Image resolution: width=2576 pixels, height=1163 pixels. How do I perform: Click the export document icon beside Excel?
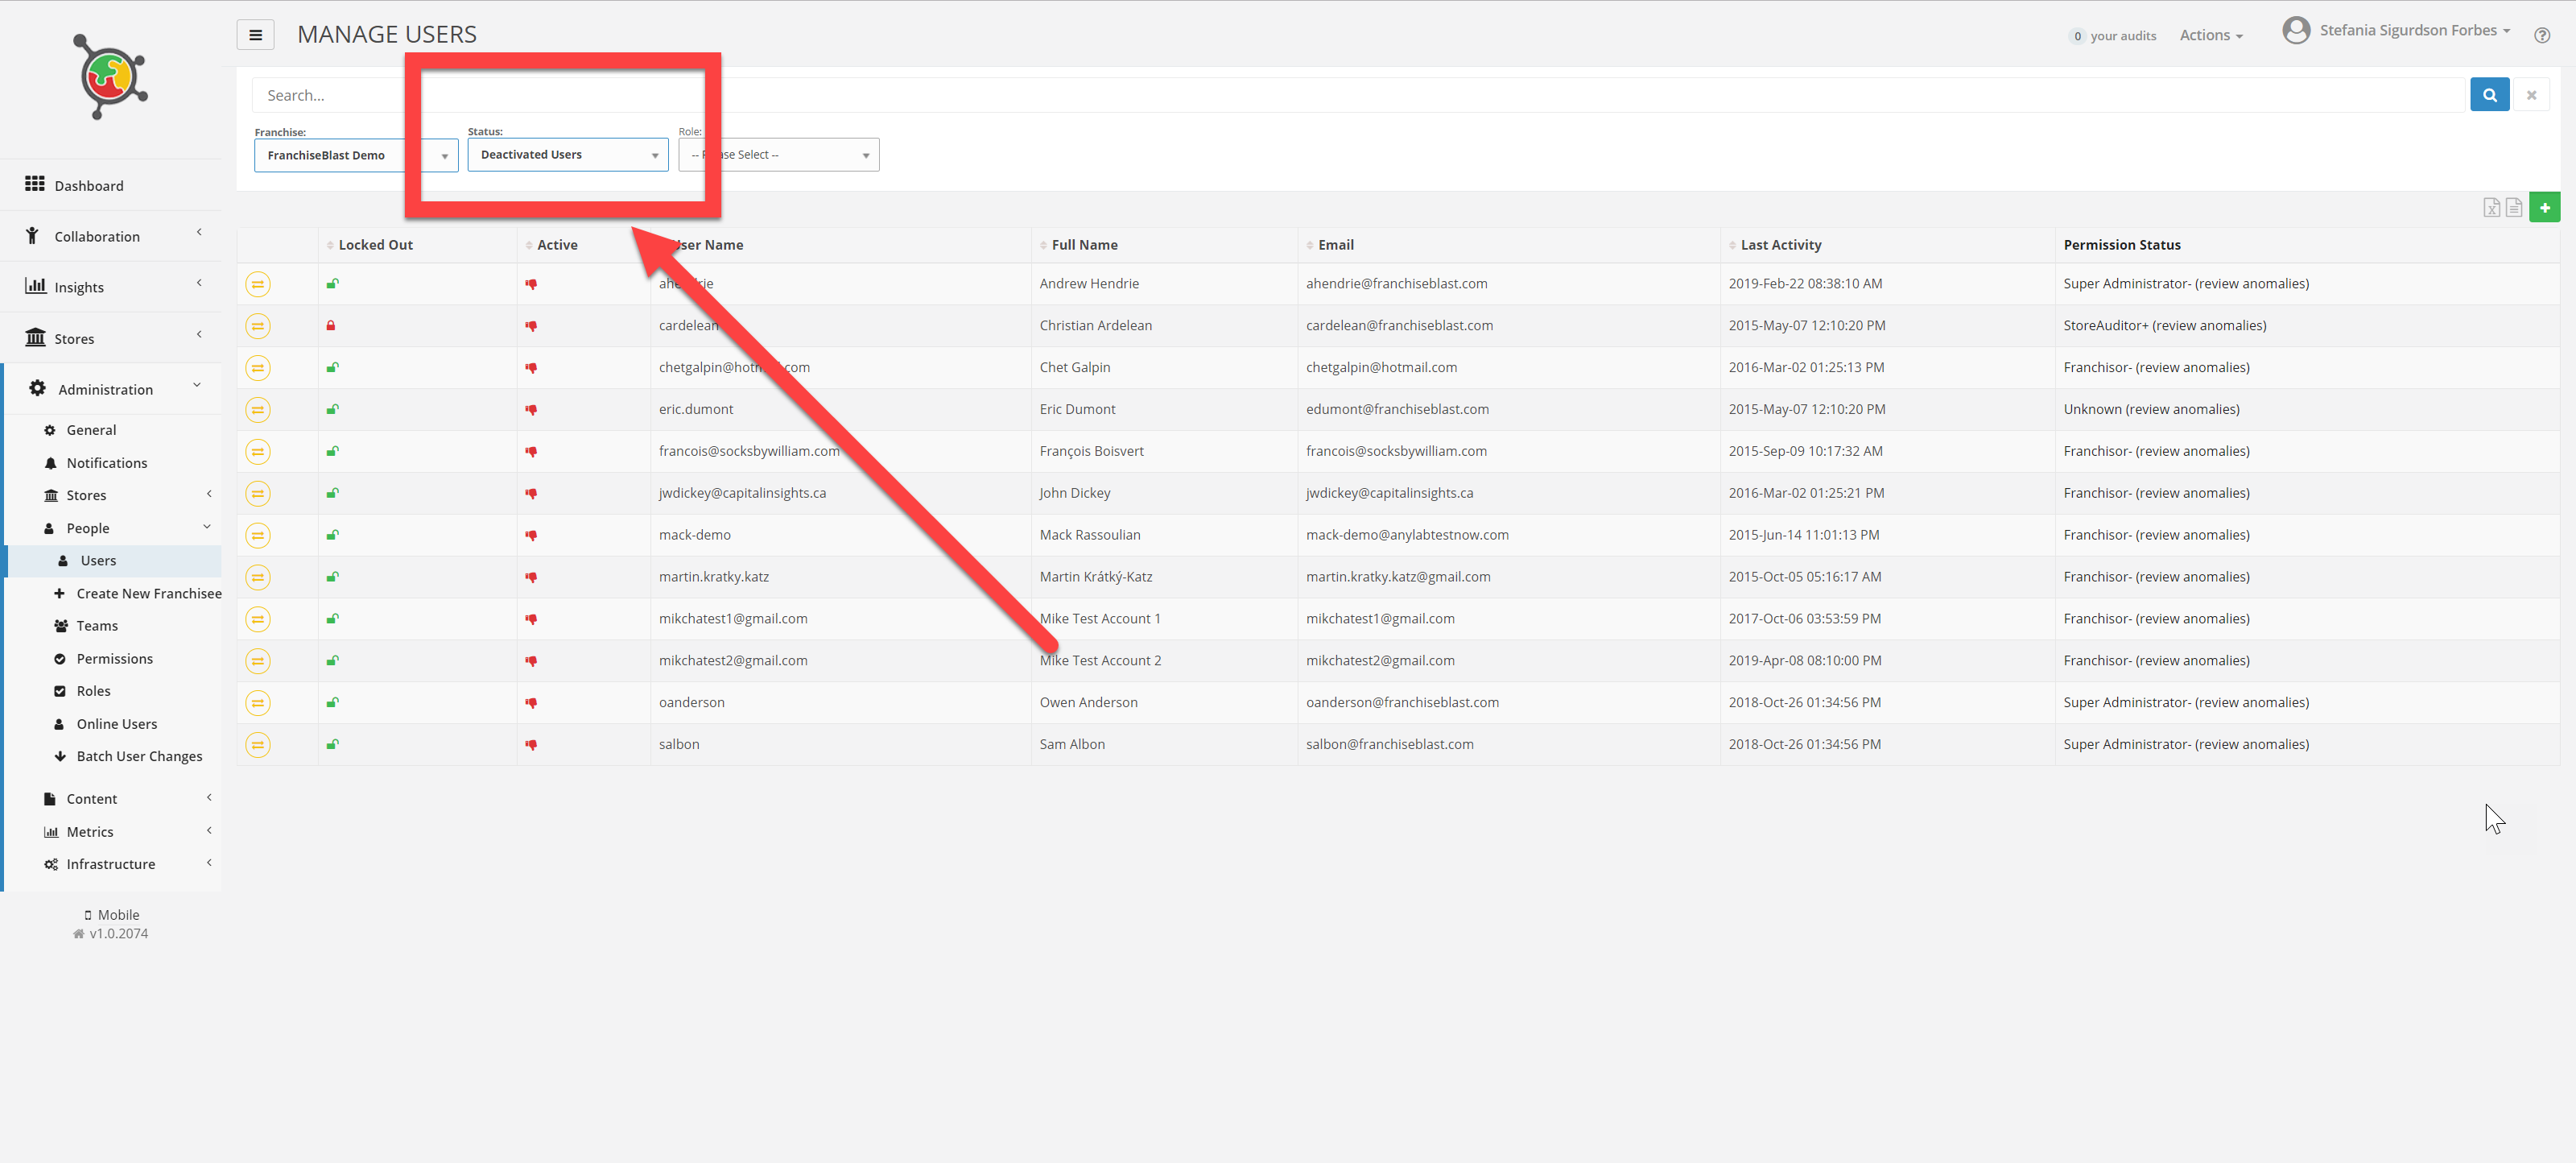(2513, 207)
